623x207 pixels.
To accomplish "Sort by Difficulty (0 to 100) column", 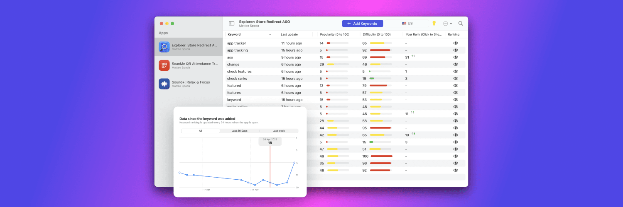I will point(377,34).
